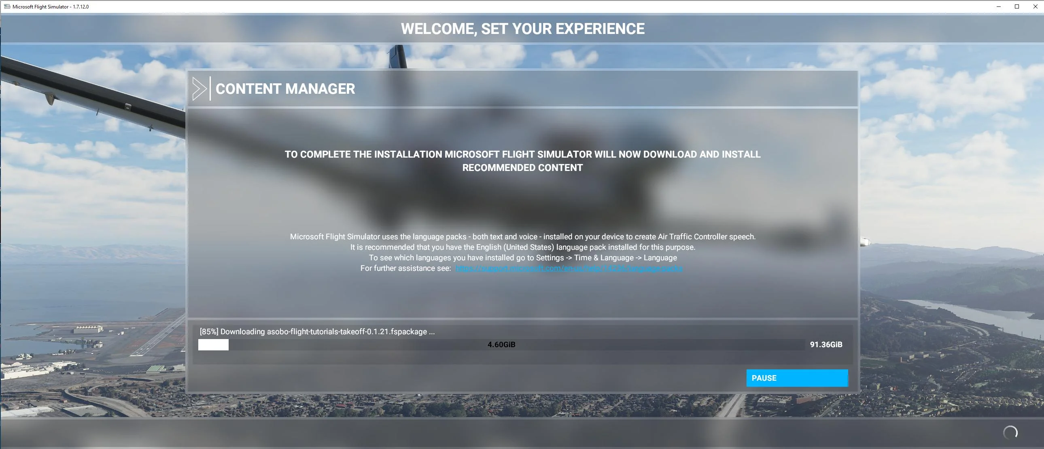Click the downloading asobo-flight-tutorials-takeoff status text
This screenshot has height=449, width=1044.
317,331
